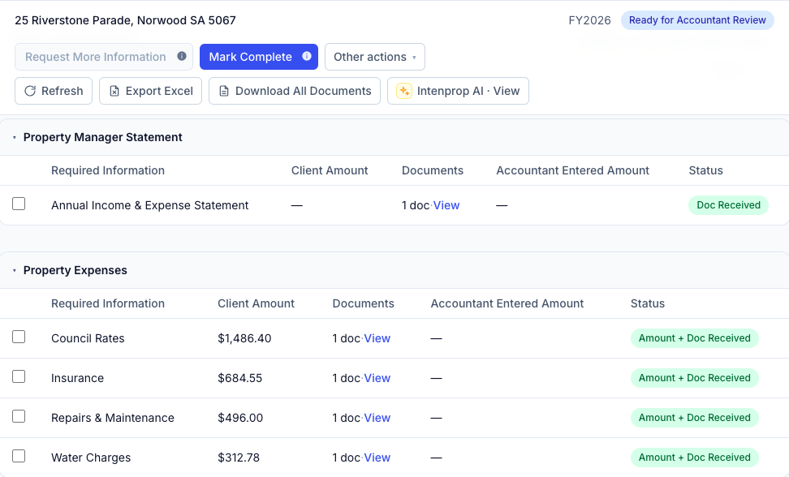Click the Property Expenses Client Amount header

tap(257, 303)
